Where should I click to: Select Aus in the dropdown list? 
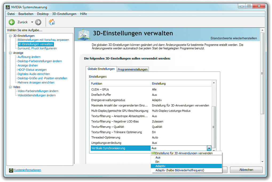pyautogui.click(x=187, y=157)
